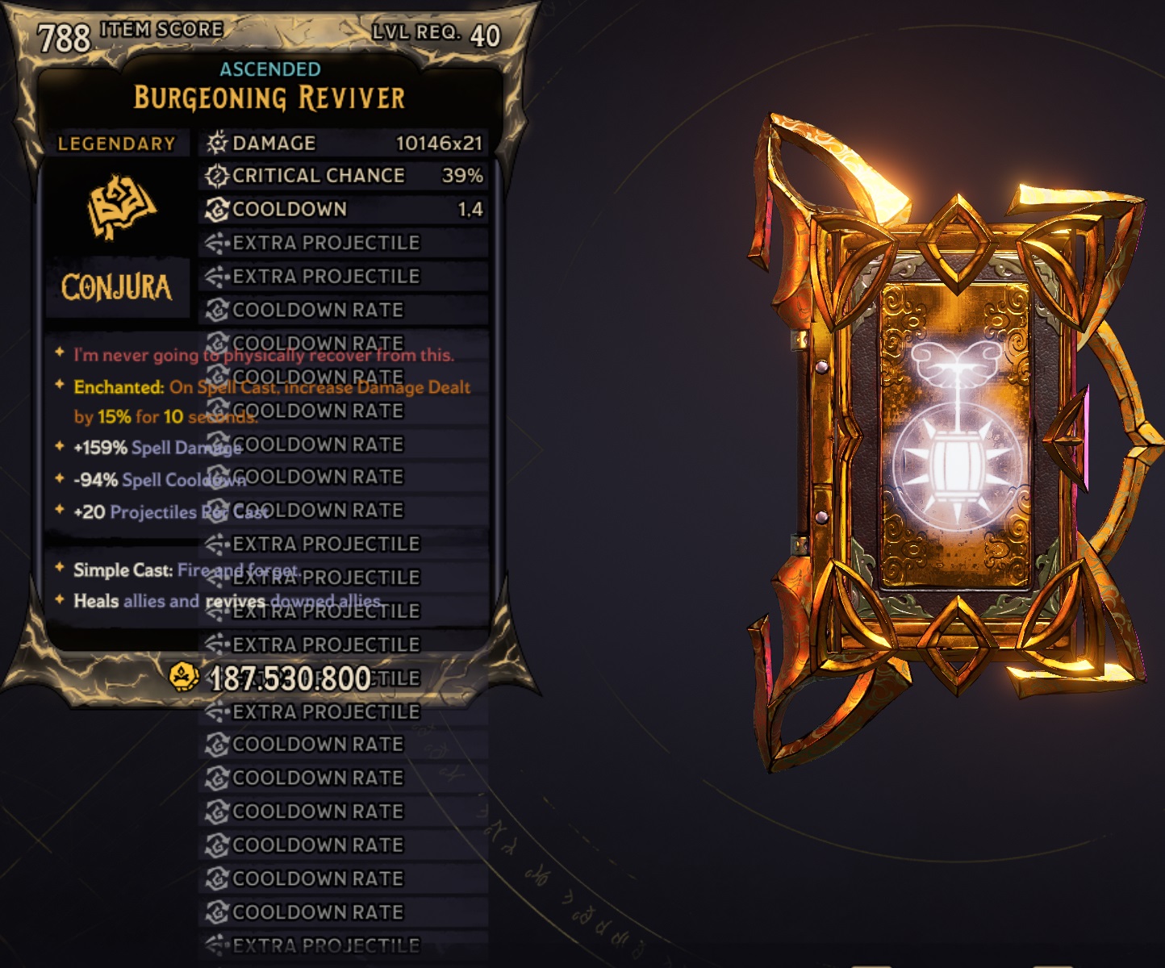Click the 788 item score number

[64, 38]
